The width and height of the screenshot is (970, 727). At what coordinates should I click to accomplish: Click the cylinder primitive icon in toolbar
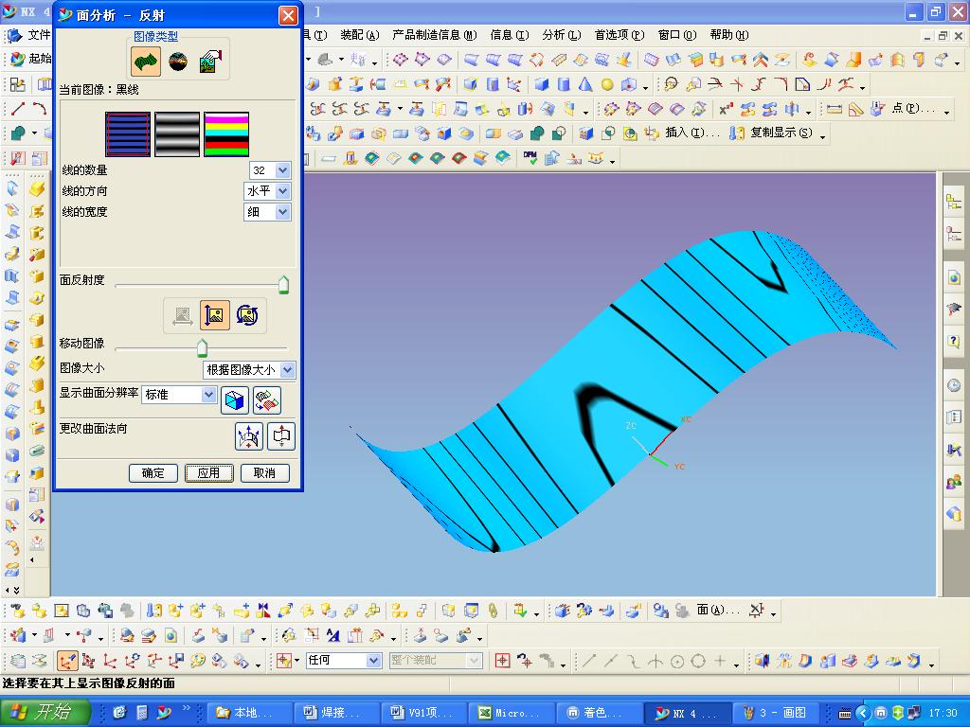[564, 84]
